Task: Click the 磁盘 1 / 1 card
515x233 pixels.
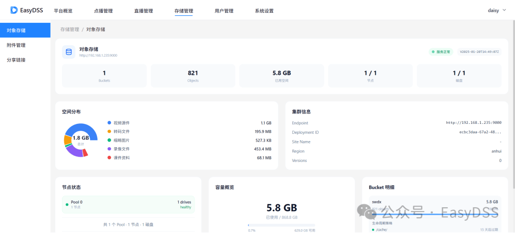Action: pyautogui.click(x=459, y=76)
